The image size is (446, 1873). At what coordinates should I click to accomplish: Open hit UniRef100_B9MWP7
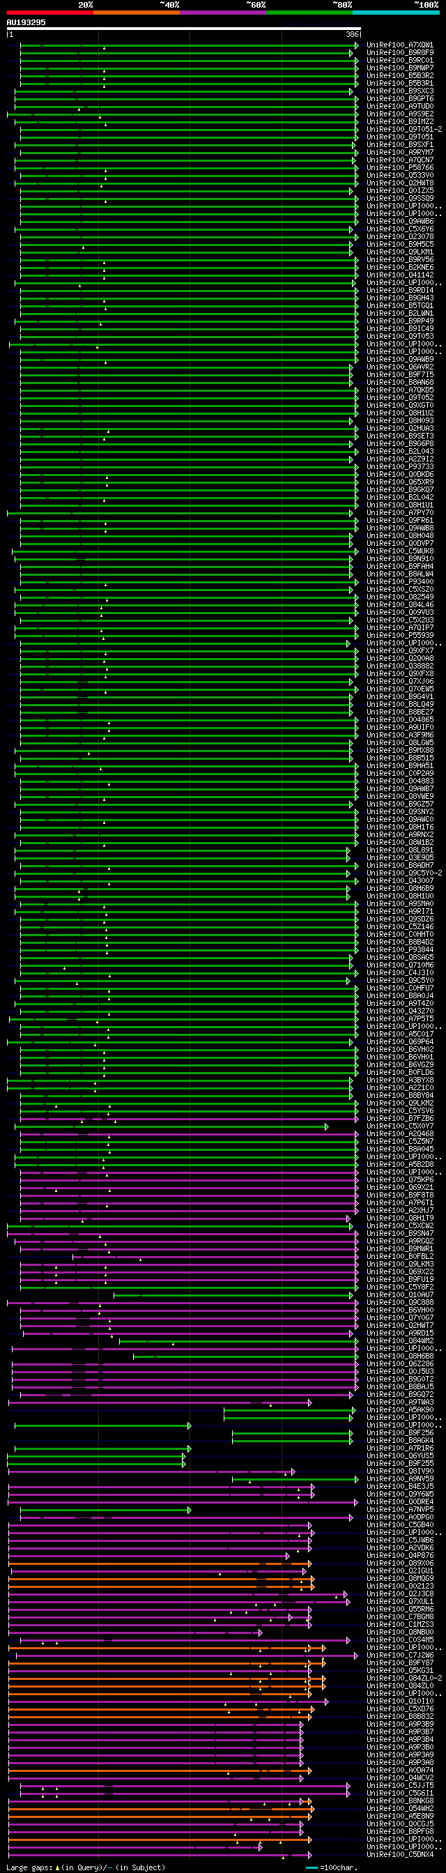tap(400, 68)
